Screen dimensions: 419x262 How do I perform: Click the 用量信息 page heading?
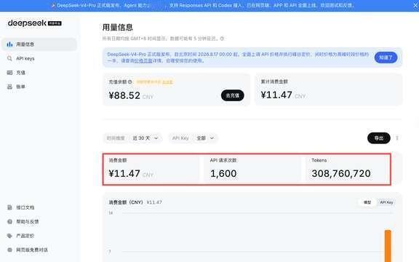tap(118, 27)
